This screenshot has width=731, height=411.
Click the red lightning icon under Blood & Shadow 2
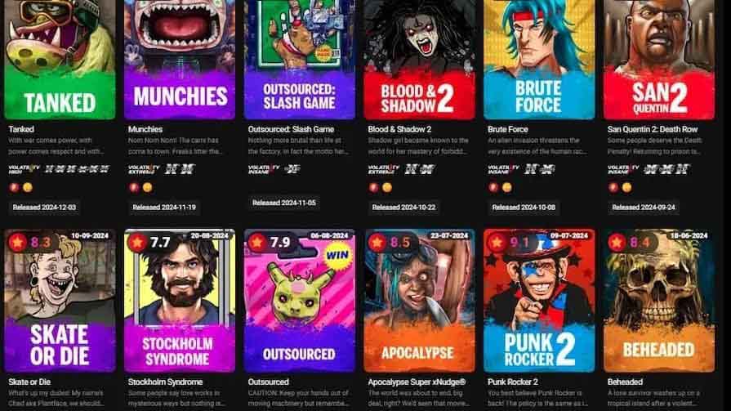(373, 188)
